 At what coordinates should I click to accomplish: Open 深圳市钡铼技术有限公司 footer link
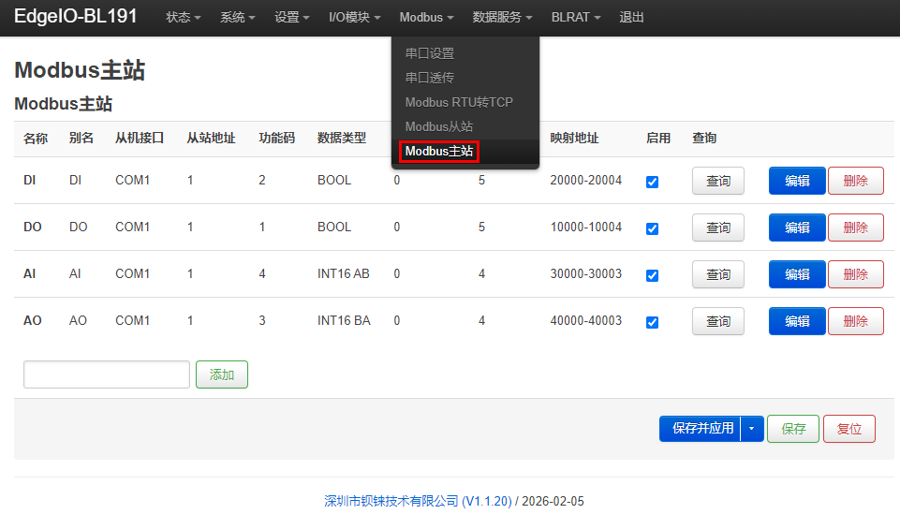[418, 501]
